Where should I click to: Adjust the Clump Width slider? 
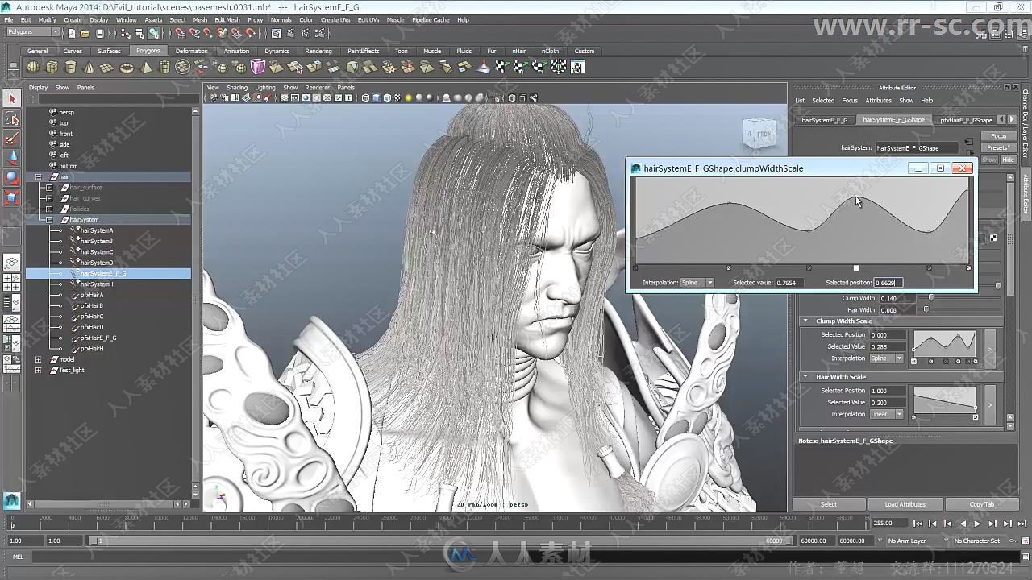coord(931,298)
